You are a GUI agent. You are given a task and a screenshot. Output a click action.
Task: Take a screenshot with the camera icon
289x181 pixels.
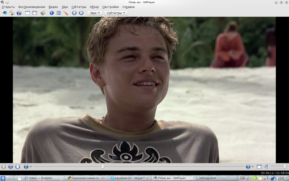click(43, 13)
